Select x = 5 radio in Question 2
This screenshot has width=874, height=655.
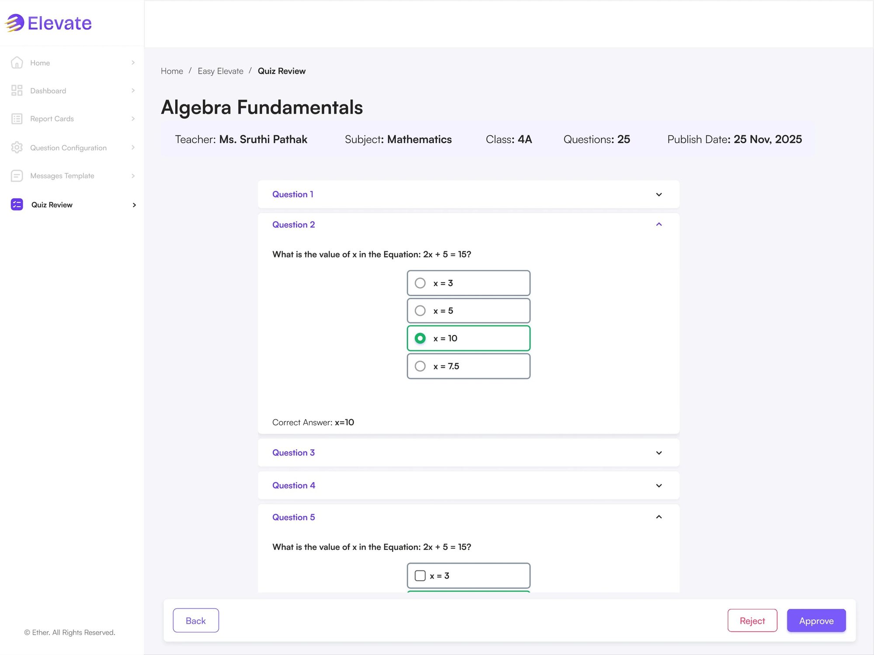click(420, 310)
